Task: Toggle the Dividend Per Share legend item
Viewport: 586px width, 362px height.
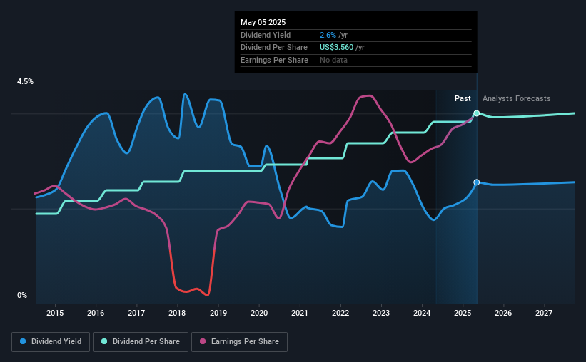Action: pyautogui.click(x=141, y=342)
